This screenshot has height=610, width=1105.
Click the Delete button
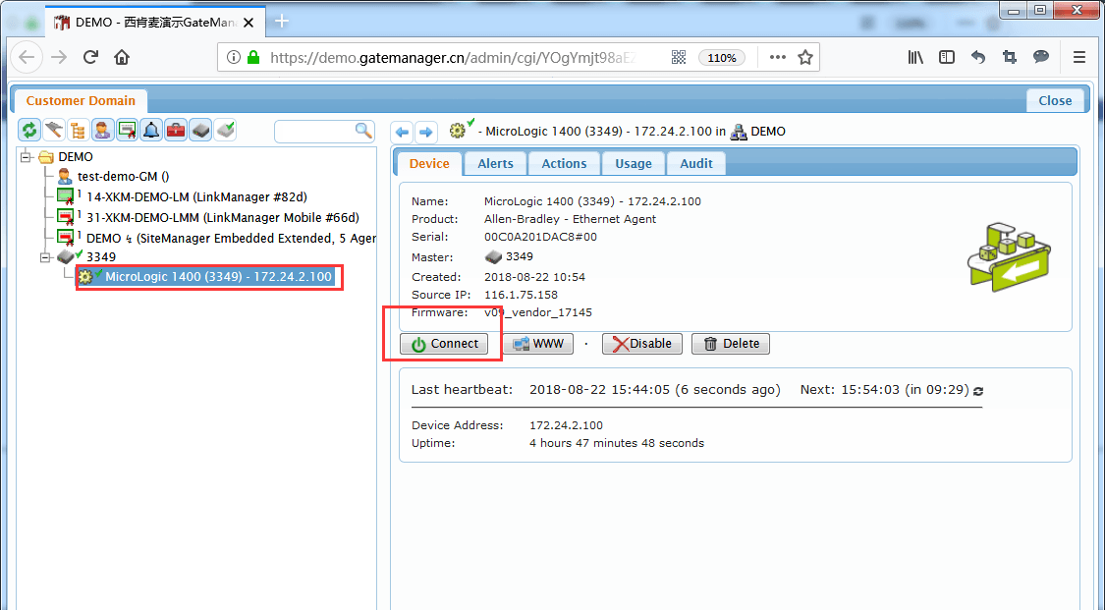pos(731,344)
